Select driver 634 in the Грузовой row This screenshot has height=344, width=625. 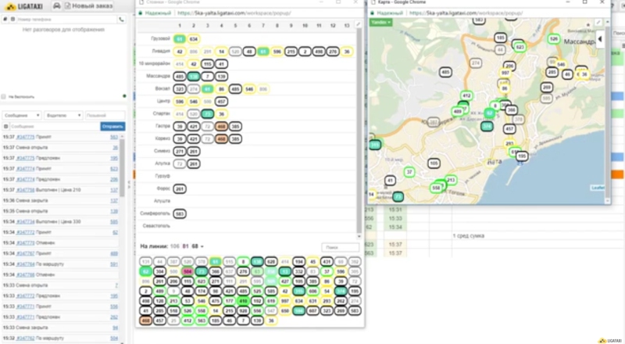pyautogui.click(x=193, y=39)
